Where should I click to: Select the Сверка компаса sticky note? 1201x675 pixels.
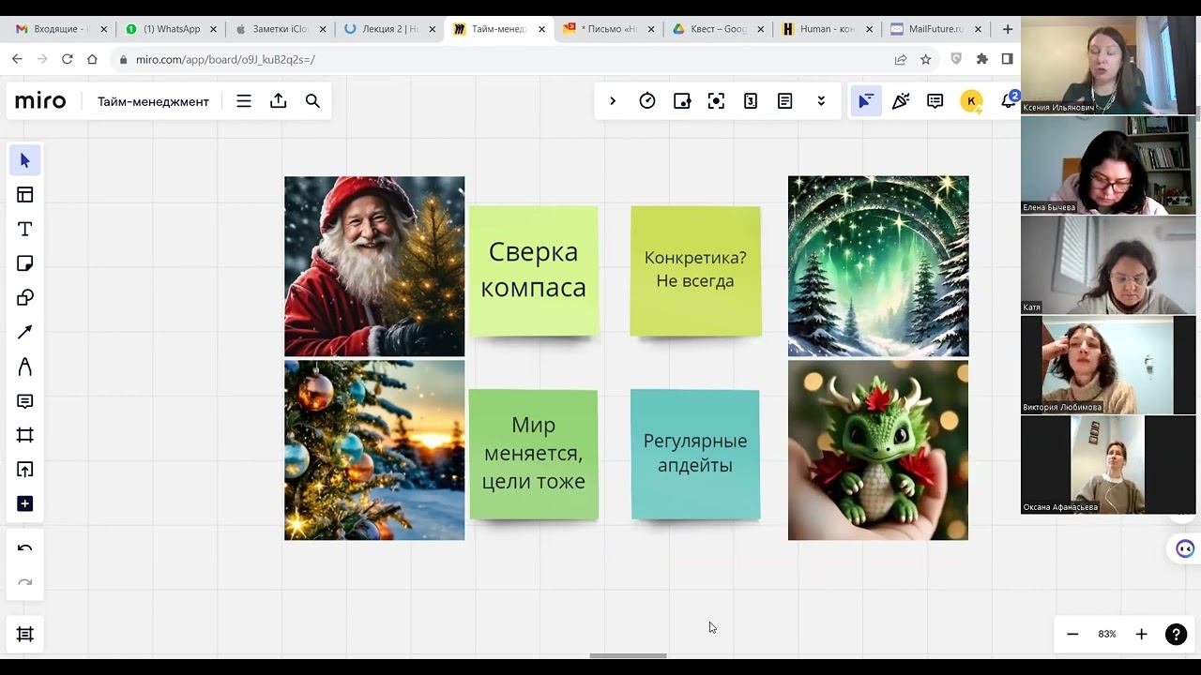(533, 270)
